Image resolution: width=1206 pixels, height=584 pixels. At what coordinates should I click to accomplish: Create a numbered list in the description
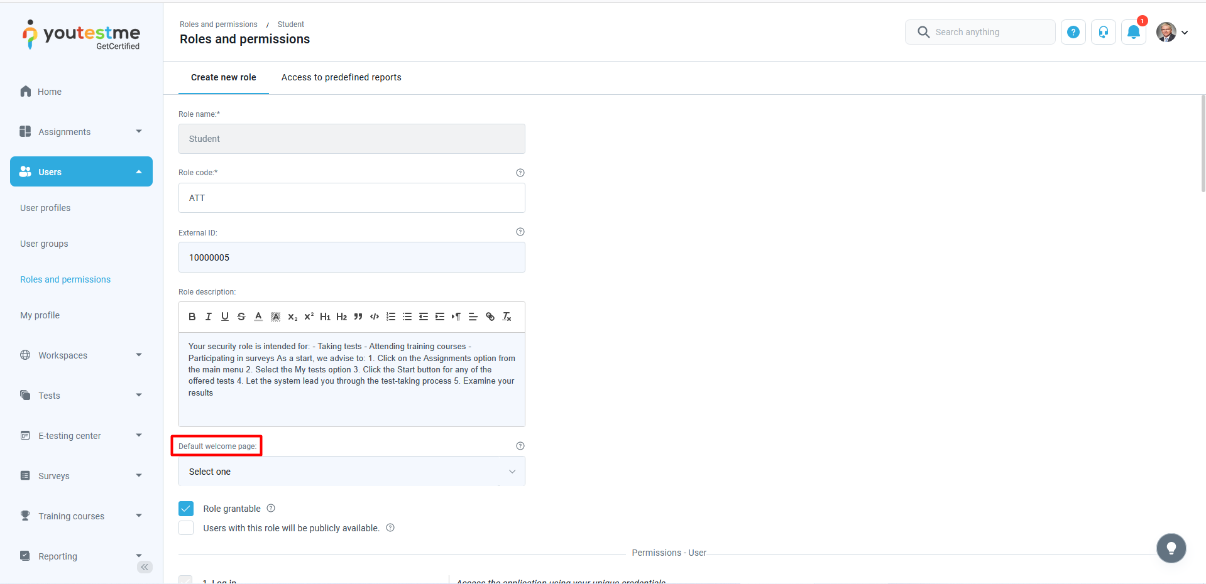[x=391, y=316]
